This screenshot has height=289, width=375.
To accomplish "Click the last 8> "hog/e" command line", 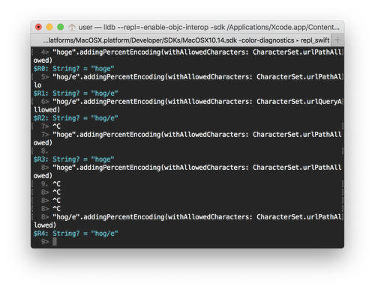I will [x=187, y=221].
